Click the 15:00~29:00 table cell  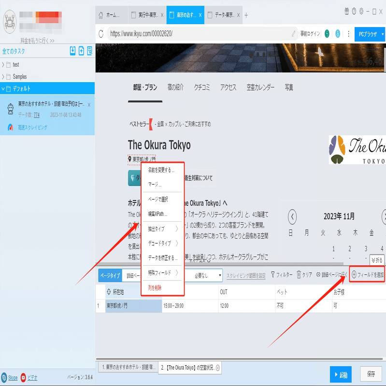(x=190, y=306)
